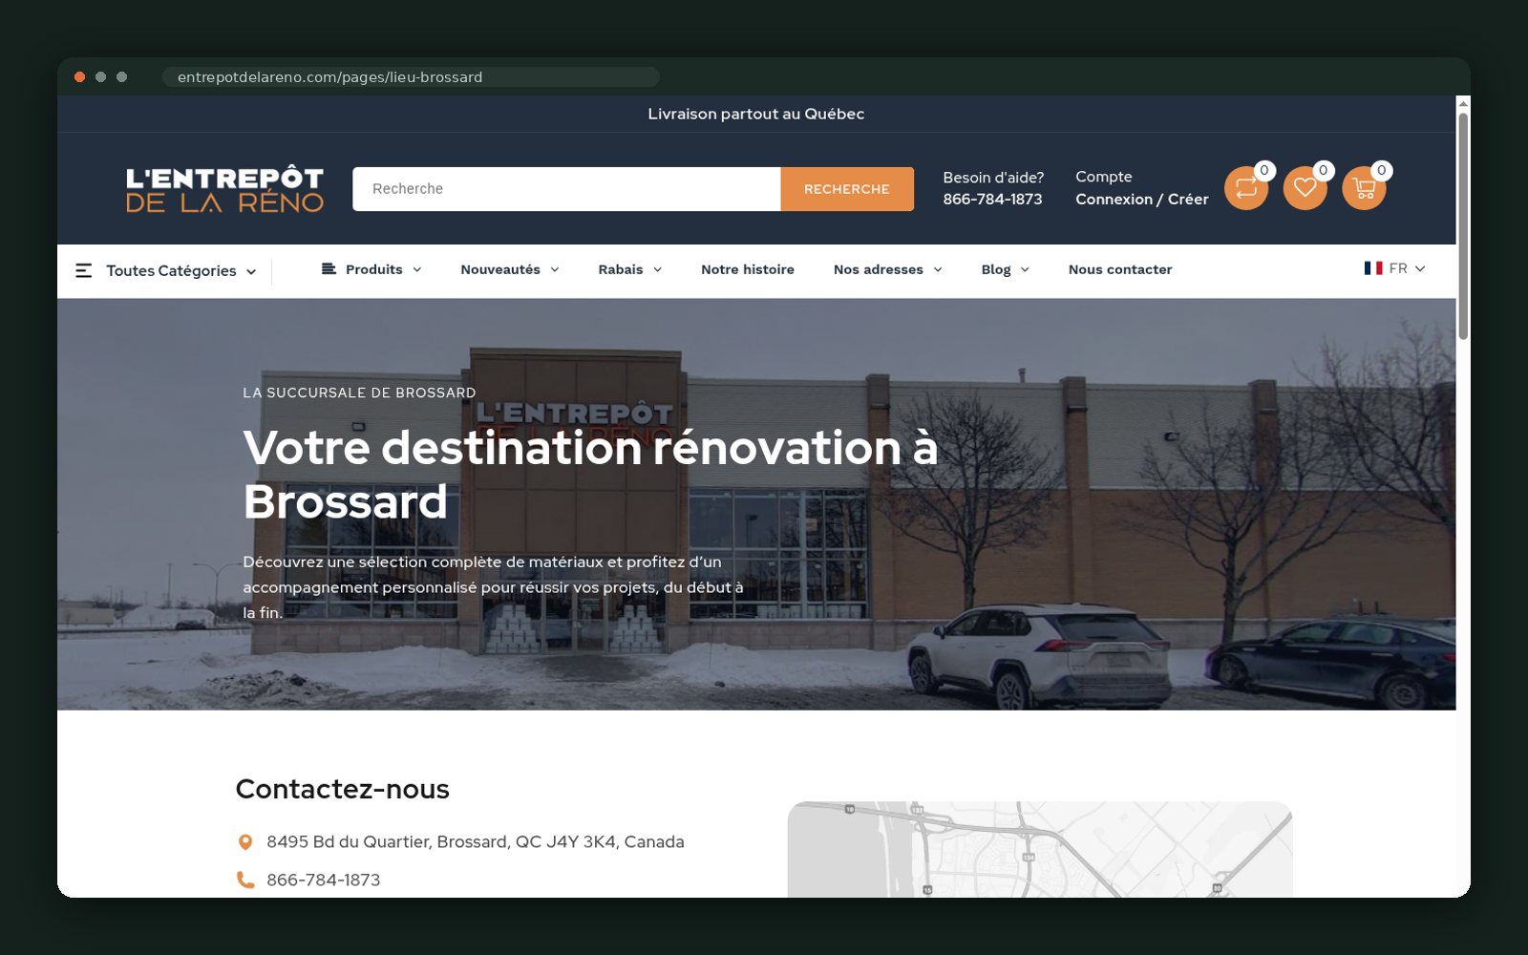
Task: Click the hamburger menu icon beside Toutes Catégories
Action: (x=84, y=271)
